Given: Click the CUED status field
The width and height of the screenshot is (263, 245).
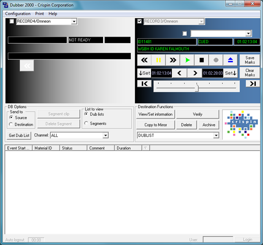Looking at the screenshot, I should pos(215,42).
